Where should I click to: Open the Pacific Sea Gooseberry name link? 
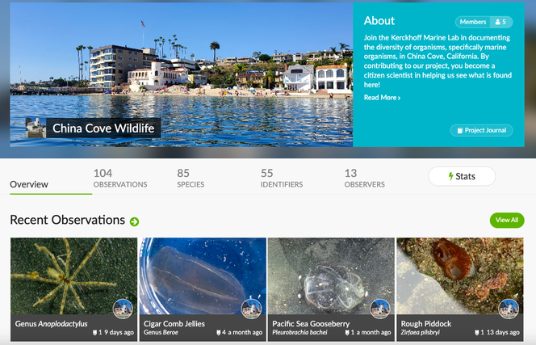click(x=311, y=324)
